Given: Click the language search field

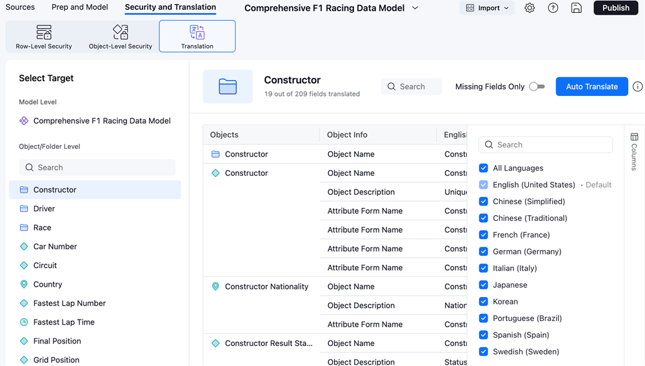Looking at the screenshot, I should (545, 145).
